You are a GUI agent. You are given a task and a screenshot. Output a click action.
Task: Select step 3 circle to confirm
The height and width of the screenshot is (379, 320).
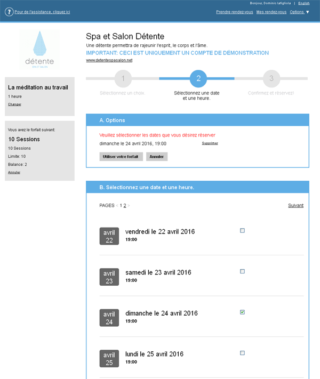coord(271,79)
